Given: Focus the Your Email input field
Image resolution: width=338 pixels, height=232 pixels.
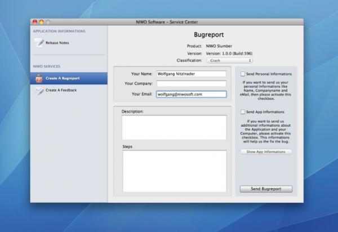Looking at the screenshot, I should pos(191,94).
